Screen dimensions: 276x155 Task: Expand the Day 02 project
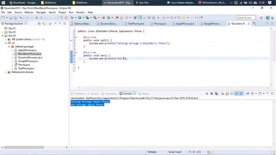tap(3, 32)
